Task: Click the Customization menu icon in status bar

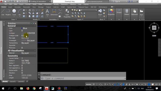Action: [x=159, y=84]
